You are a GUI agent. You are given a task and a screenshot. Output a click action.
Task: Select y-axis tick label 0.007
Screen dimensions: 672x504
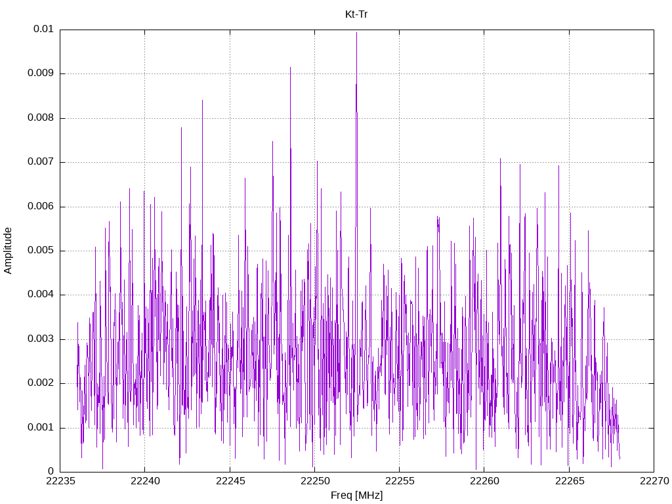(x=41, y=162)
